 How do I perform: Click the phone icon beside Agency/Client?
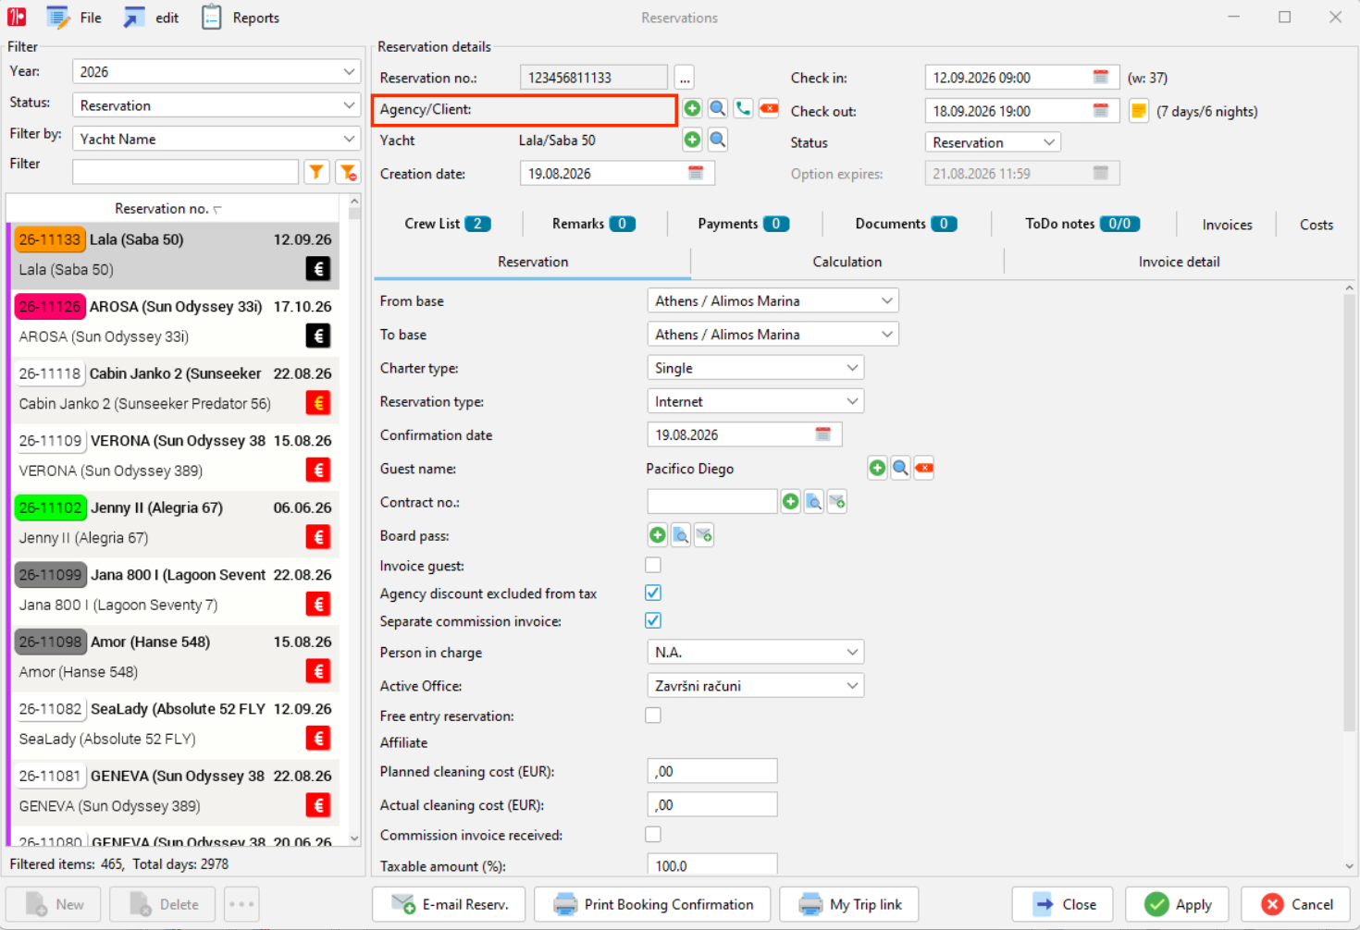click(743, 109)
